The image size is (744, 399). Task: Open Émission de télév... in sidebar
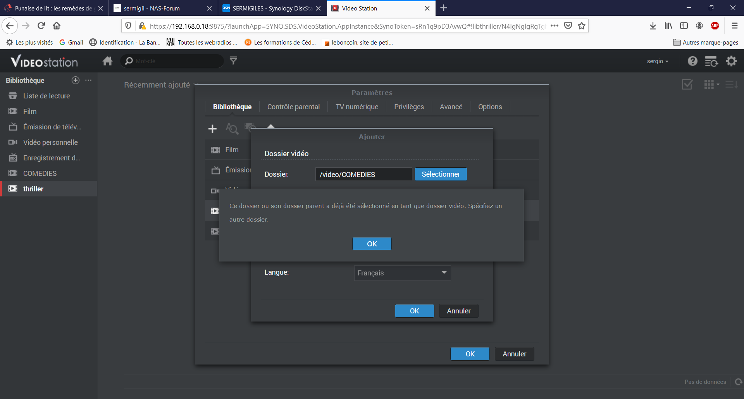click(48, 127)
